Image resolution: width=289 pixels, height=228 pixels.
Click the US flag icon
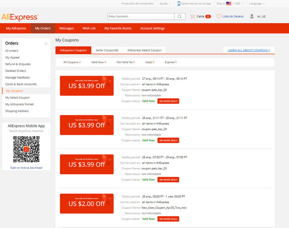click(x=228, y=4)
